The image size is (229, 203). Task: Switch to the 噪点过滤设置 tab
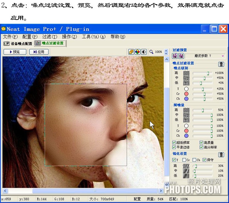click(x=50, y=43)
